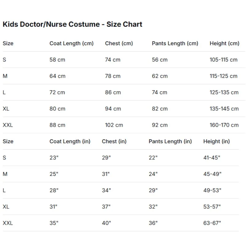
Task: Click the 58 cm coat length cell
Action: (x=57, y=60)
